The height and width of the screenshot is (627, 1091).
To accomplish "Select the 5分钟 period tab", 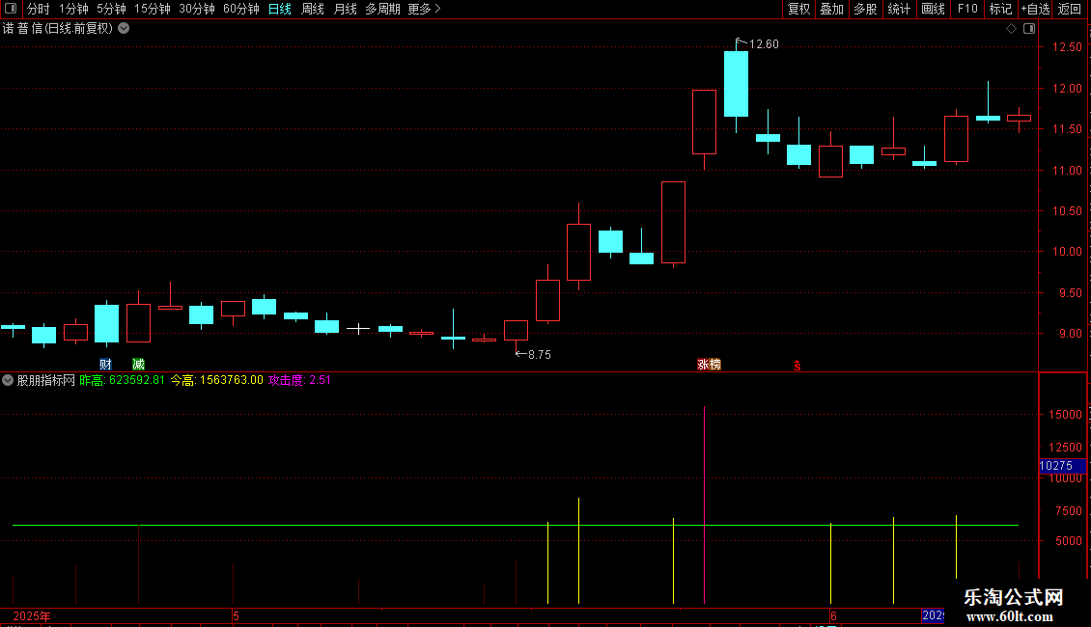I will click(x=111, y=9).
